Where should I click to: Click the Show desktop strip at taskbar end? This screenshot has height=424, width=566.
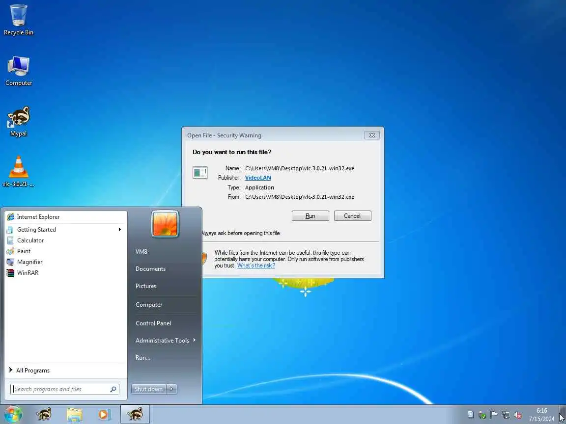[563, 414]
